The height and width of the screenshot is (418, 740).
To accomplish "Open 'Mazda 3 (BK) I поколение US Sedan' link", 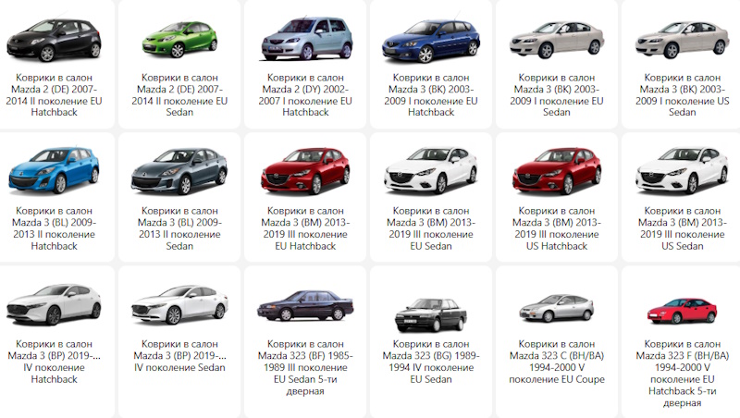I will click(x=683, y=95).
